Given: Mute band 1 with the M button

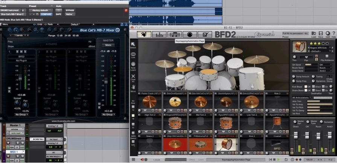Looking at the screenshot, I should [x=21, y=52].
